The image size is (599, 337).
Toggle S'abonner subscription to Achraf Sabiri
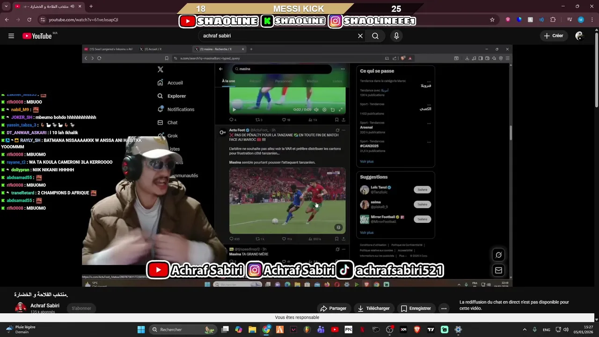(81, 308)
